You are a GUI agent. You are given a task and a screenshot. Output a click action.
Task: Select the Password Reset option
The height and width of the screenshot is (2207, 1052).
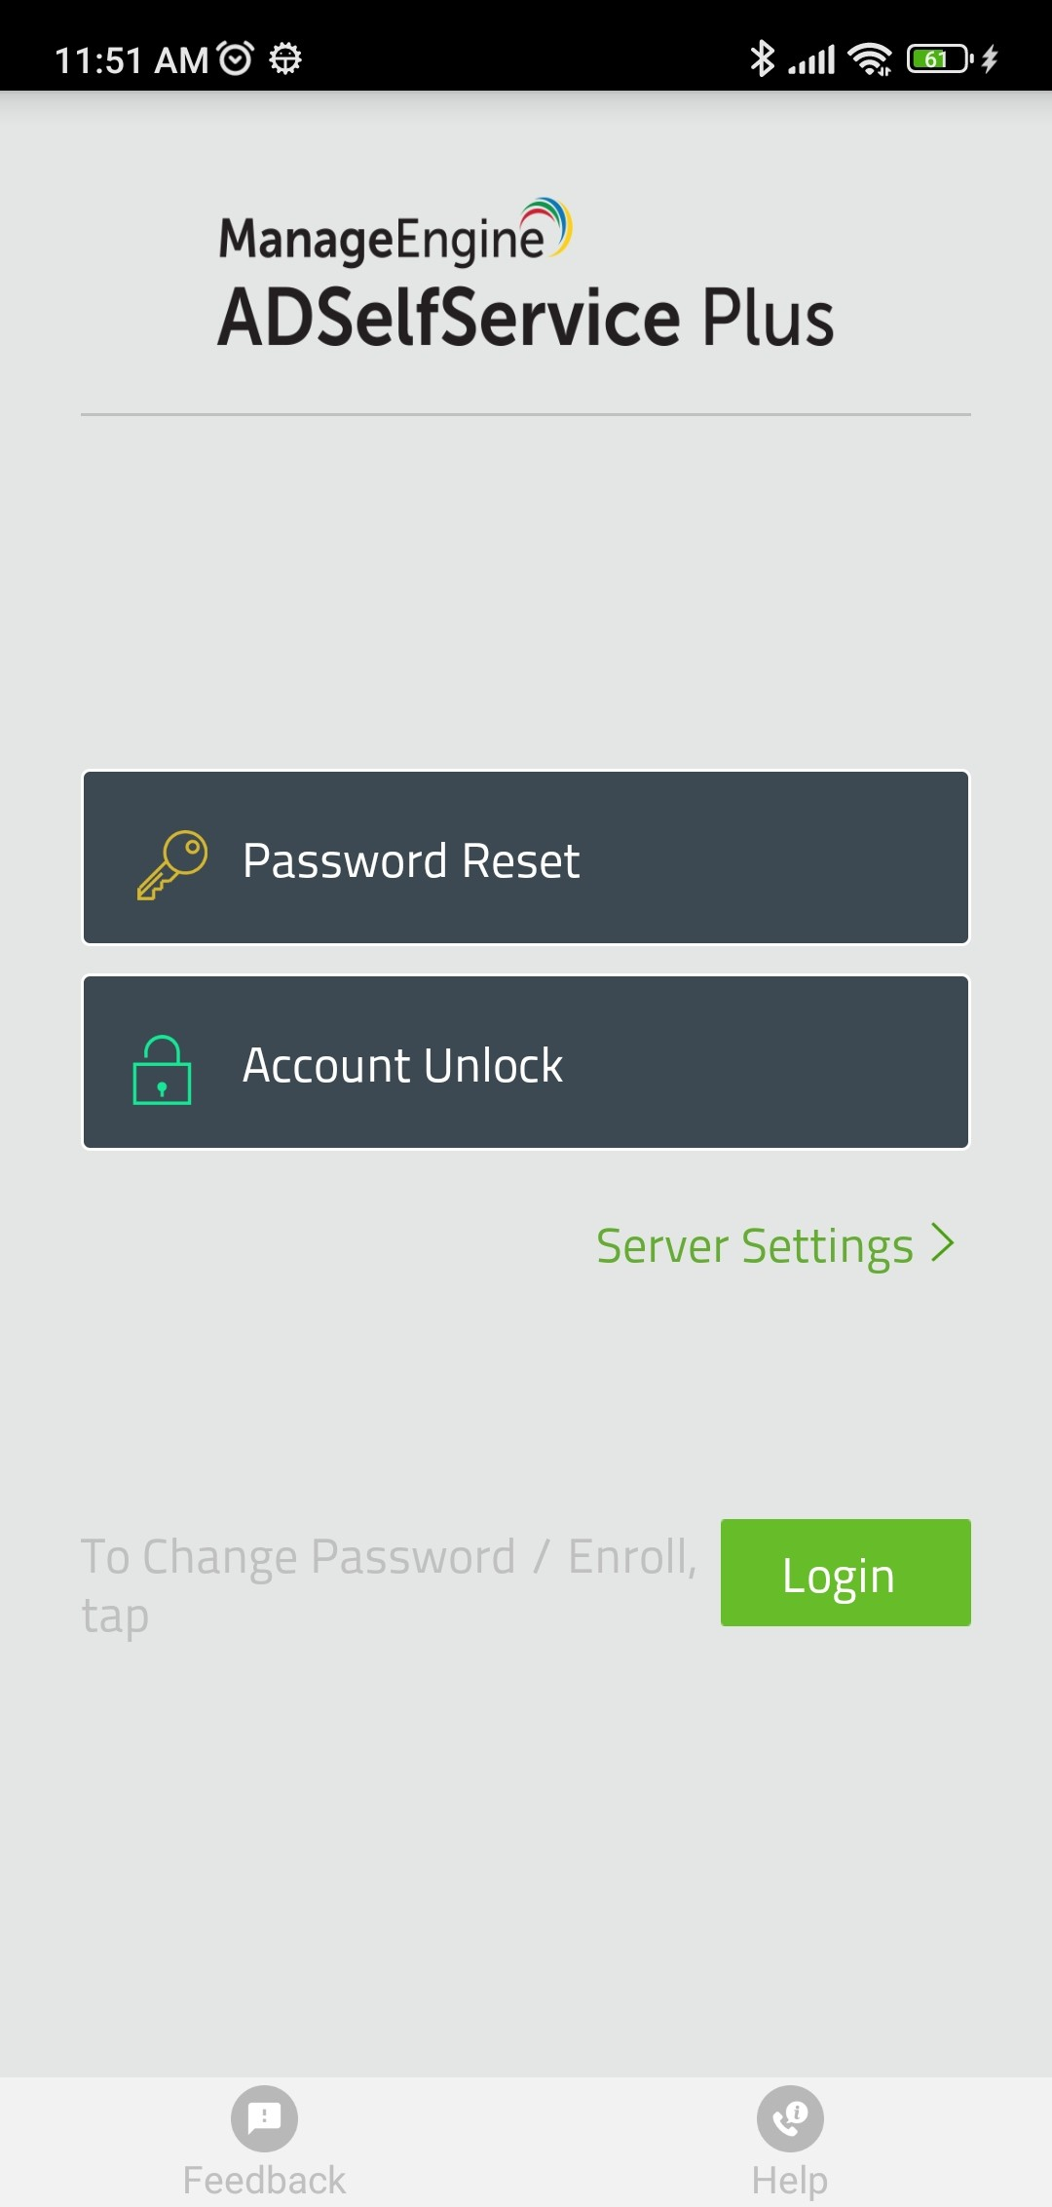[x=526, y=857]
